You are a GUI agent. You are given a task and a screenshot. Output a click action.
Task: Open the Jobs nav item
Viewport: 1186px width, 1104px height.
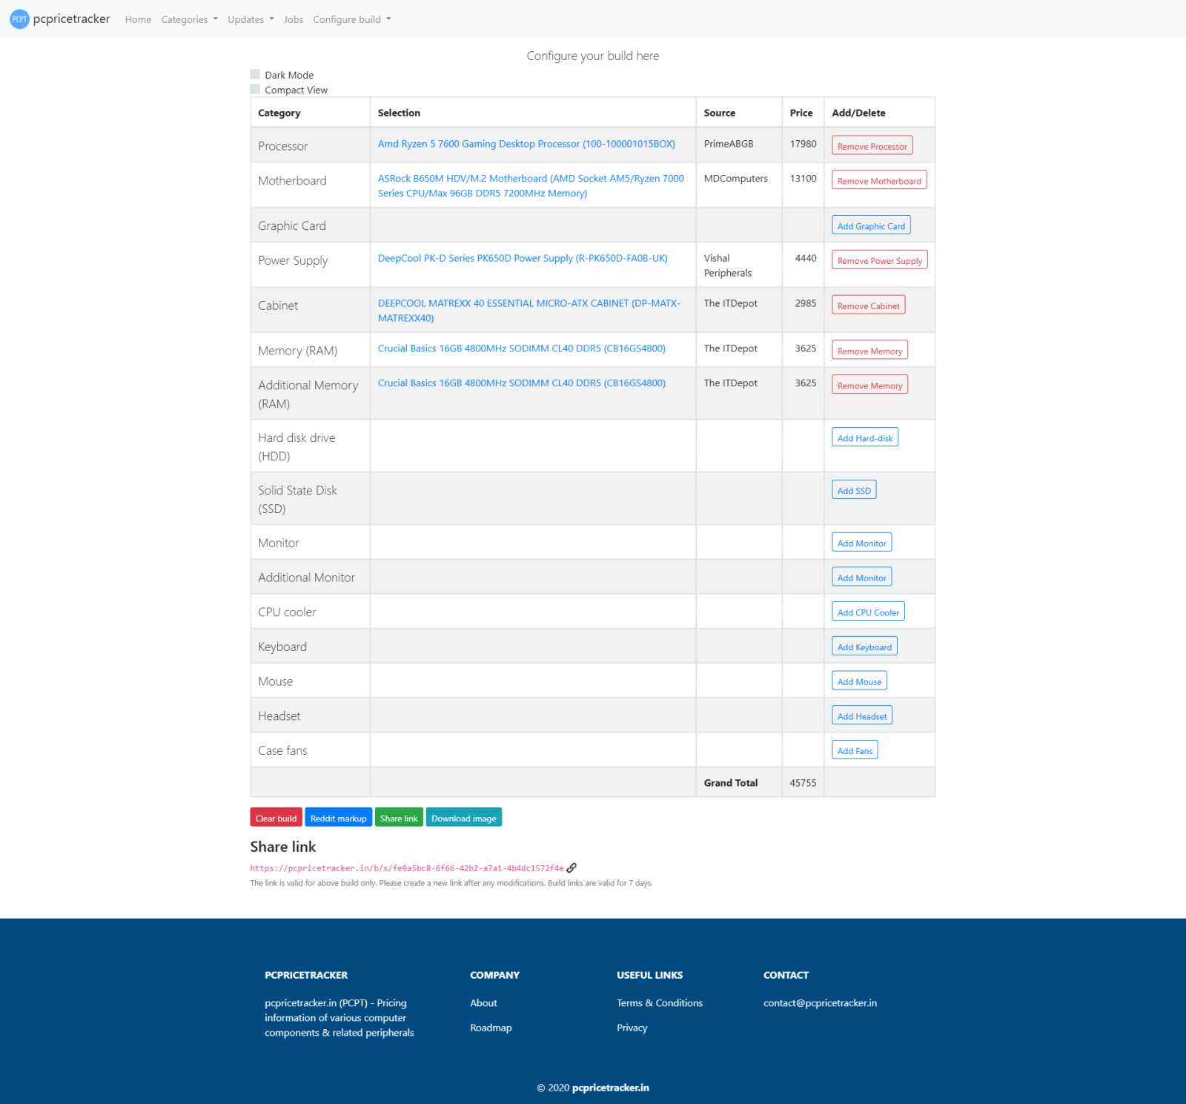(294, 19)
